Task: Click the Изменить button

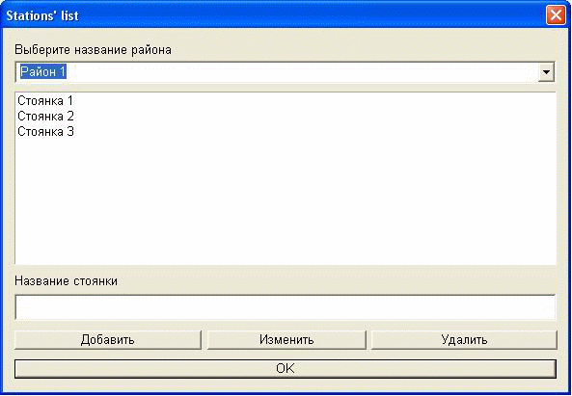Action: (x=286, y=339)
